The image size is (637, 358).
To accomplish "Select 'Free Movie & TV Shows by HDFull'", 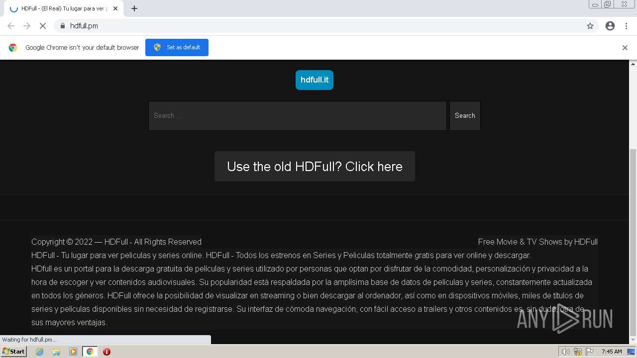I will tap(538, 242).
